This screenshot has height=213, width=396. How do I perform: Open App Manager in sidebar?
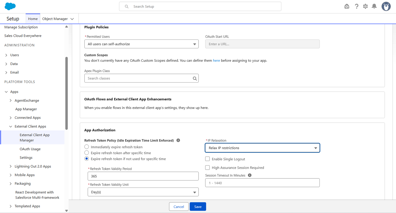tap(26, 109)
